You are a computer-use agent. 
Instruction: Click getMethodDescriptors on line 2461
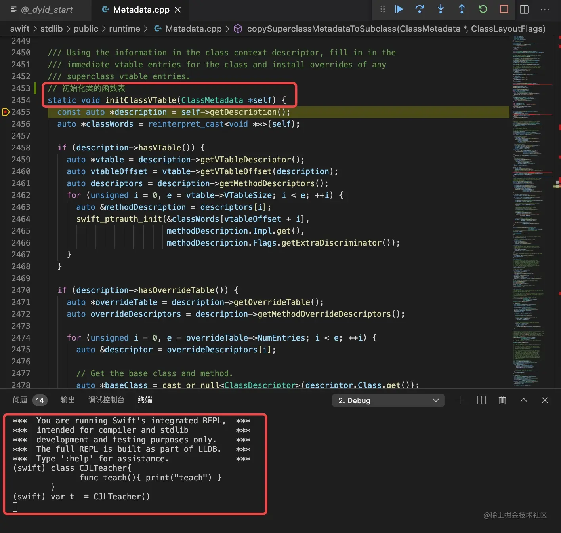pyautogui.click(x=267, y=183)
